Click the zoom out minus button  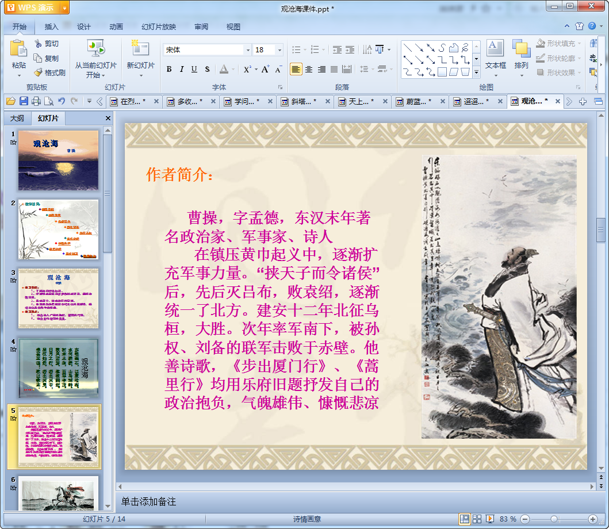pyautogui.click(x=524, y=519)
